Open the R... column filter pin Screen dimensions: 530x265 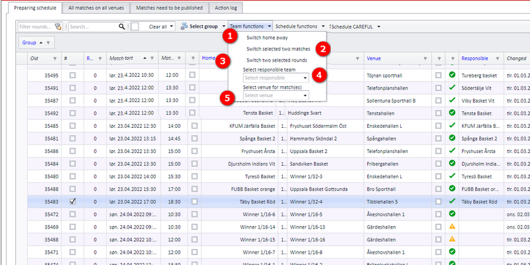[100, 58]
